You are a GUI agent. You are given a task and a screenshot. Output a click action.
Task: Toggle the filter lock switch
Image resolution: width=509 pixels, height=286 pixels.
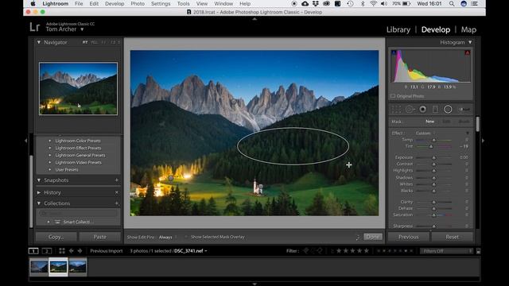[478, 251]
